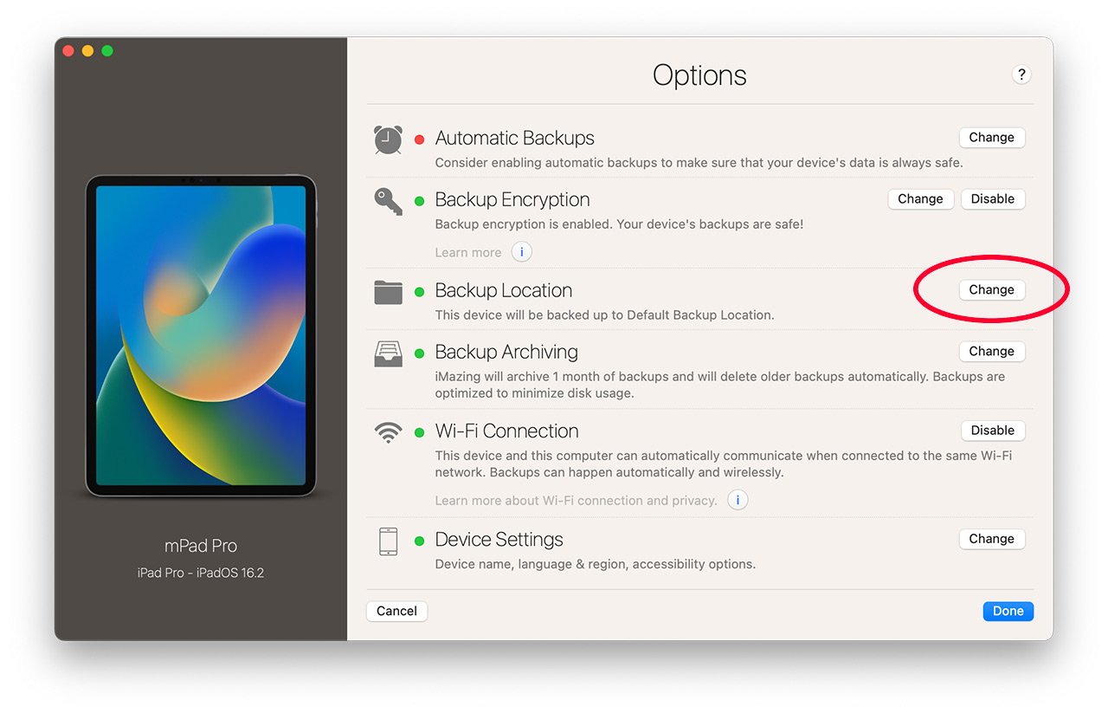Click the iPad Pro device image
Viewport: 1108px width, 713px height.
[201, 336]
